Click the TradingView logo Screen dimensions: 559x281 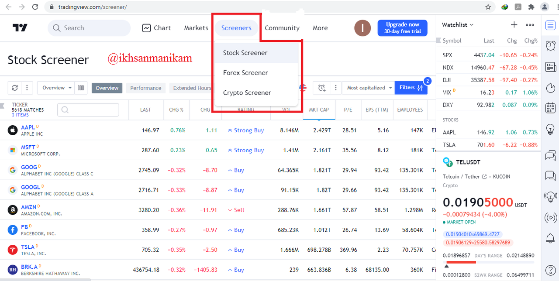coord(20,28)
